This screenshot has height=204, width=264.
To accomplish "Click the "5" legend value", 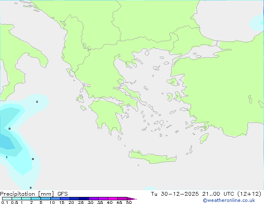I will [x=41, y=202].
